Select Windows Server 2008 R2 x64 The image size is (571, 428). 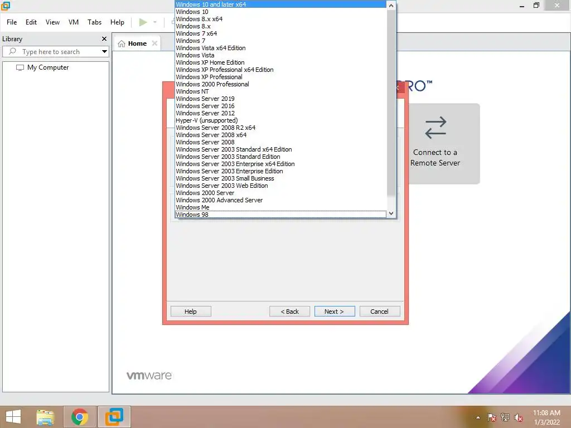click(280, 128)
